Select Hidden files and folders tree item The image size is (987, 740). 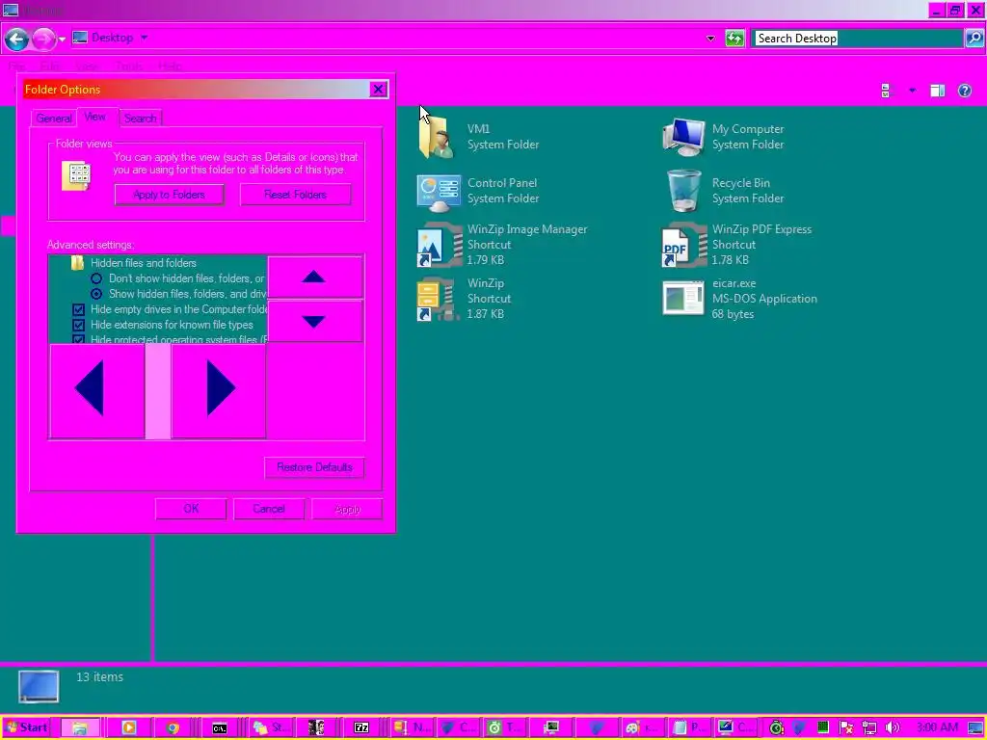point(143,263)
